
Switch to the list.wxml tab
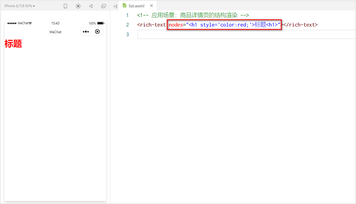(136, 6)
